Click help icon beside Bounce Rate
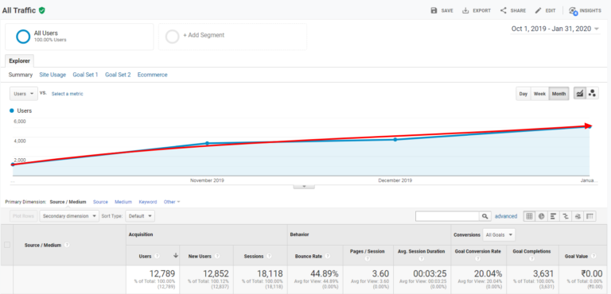 click(327, 256)
